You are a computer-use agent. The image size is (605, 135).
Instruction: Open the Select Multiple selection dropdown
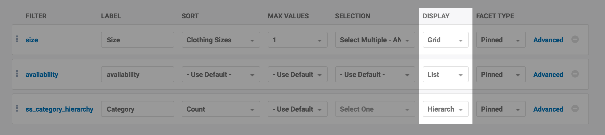pyautogui.click(x=375, y=40)
